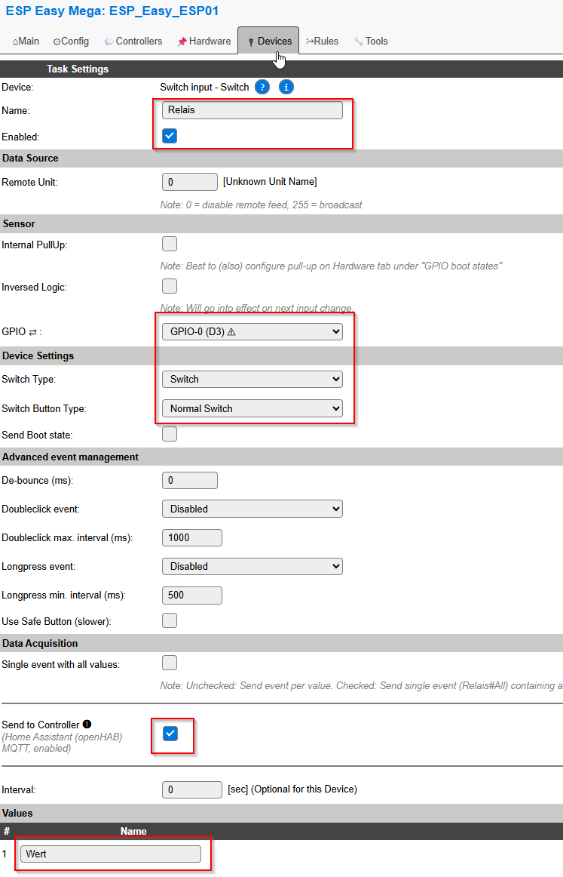Open the Tools tab
This screenshot has width=563, height=877.
[x=371, y=42]
